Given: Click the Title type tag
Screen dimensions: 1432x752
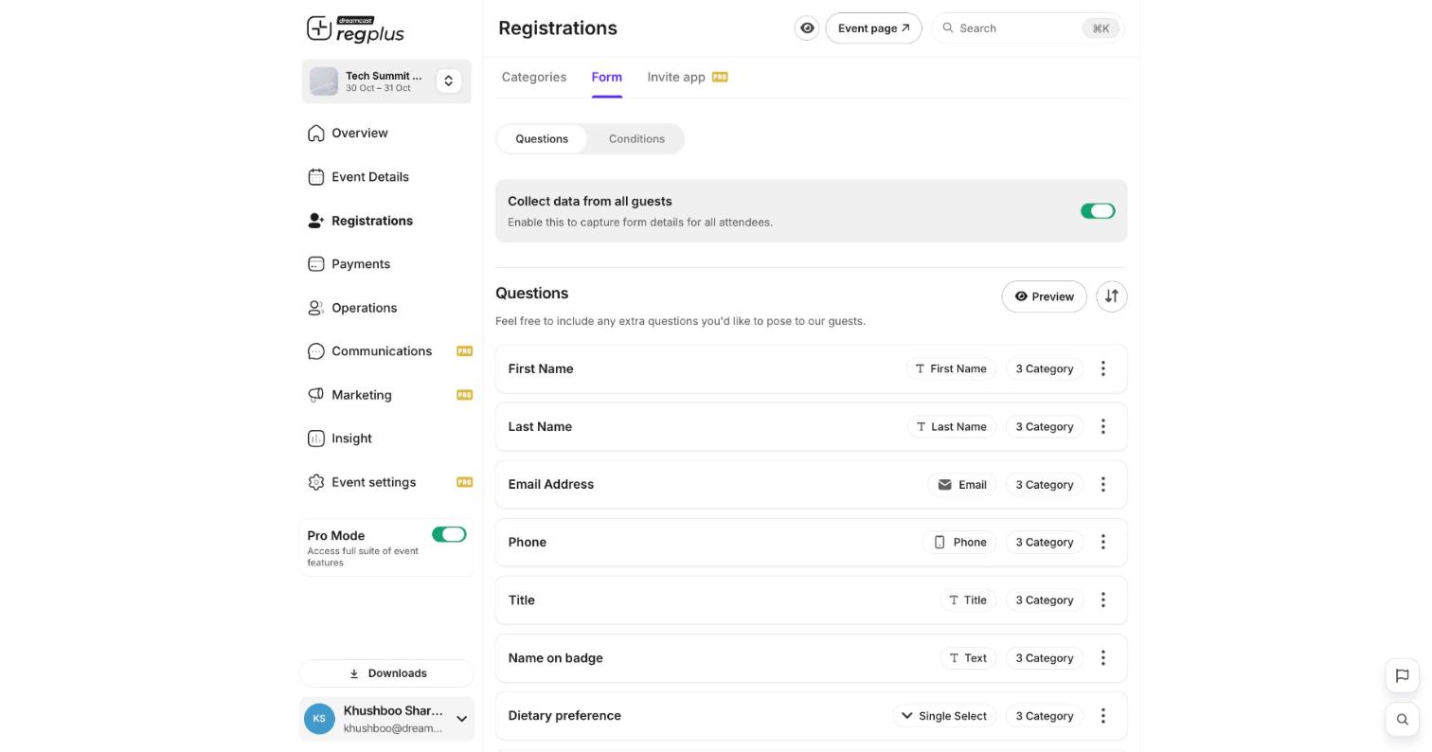Looking at the screenshot, I should pyautogui.click(x=968, y=600).
